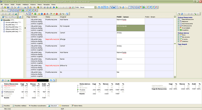Toggle the Przetłumaczone filter checkbox
Viewport: 202px width, 110px height.
[x=179, y=26]
